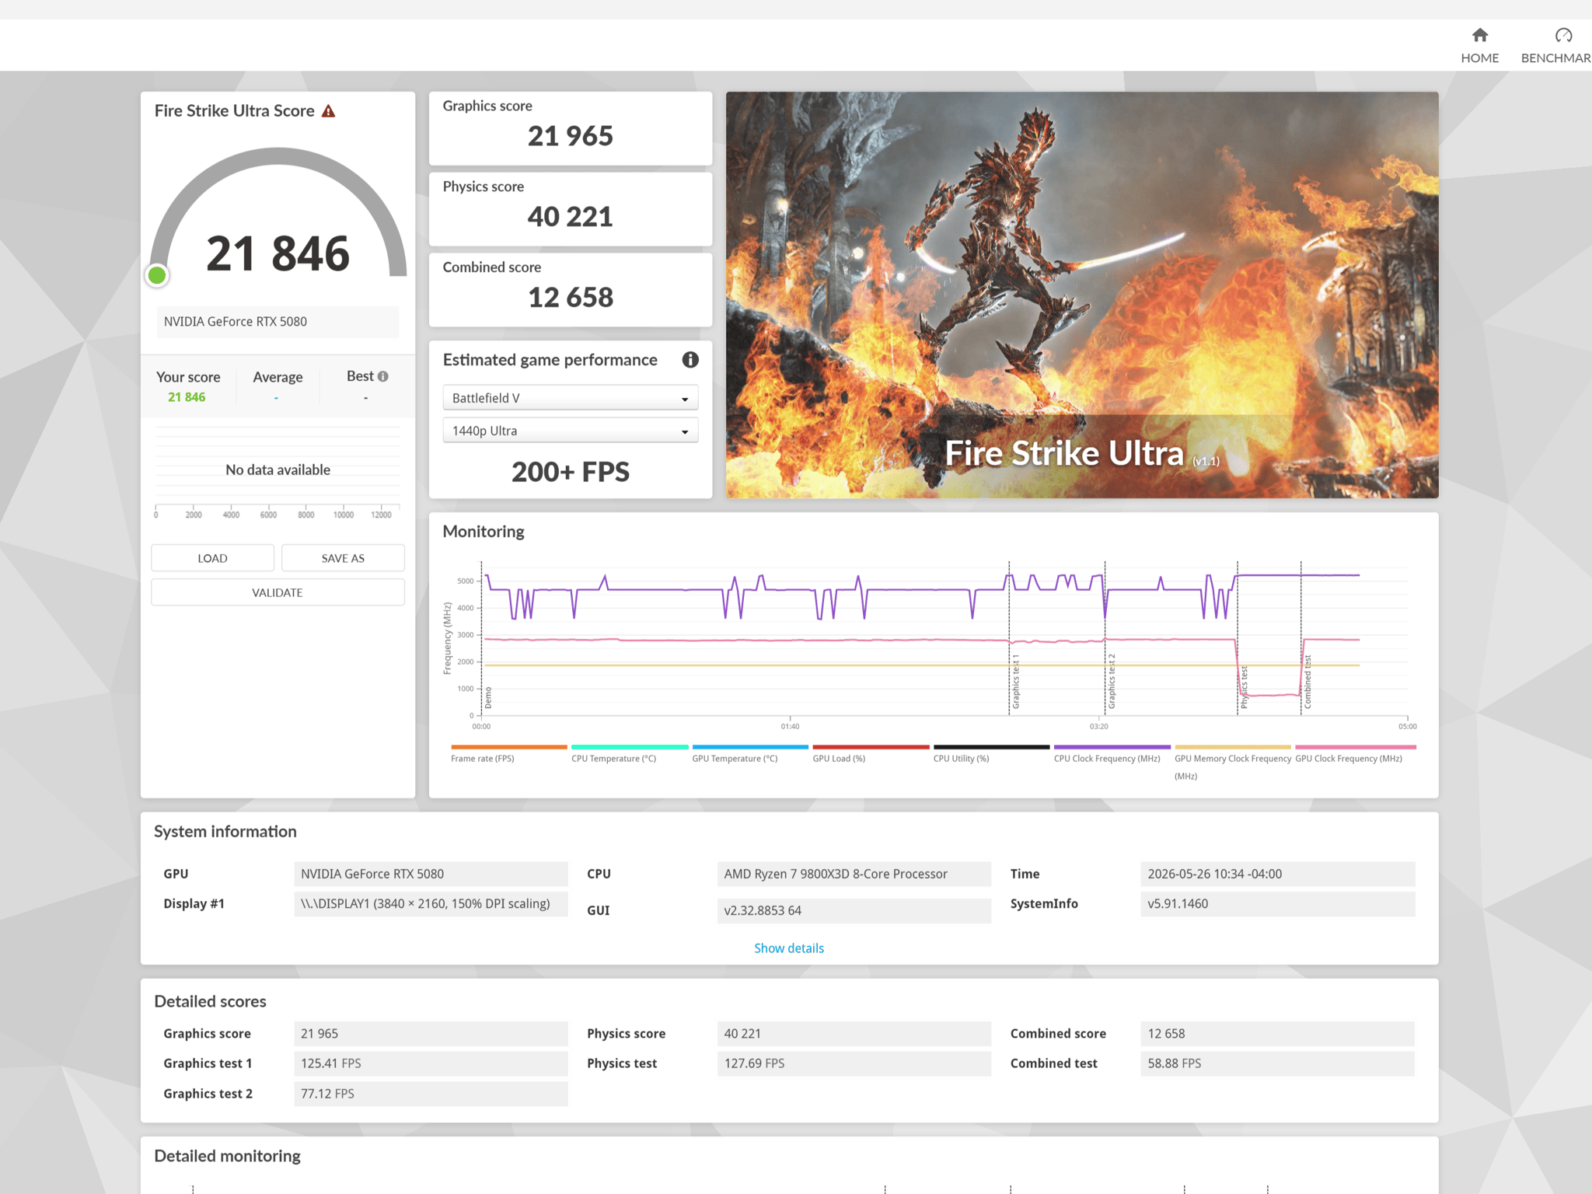Click the red warning triangle beside Fire Strike Ultra Score
This screenshot has height=1194, width=1592.
[329, 111]
